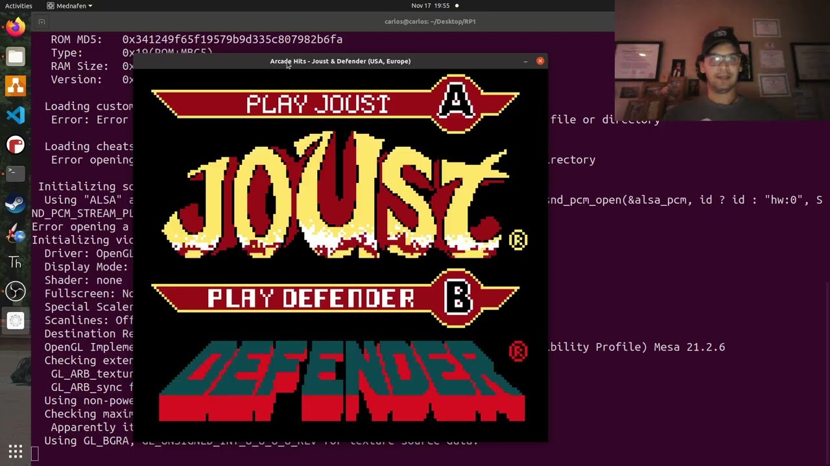Click the 'Display Mode:' terminal line
This screenshot has width=830, height=466.
click(x=86, y=267)
